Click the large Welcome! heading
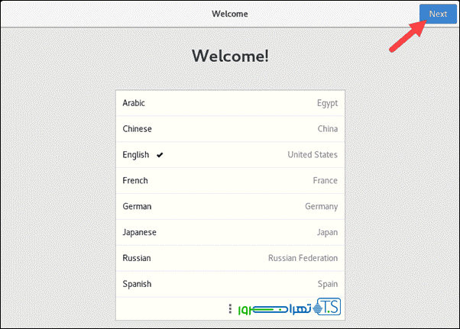This screenshot has height=329, width=460. [x=230, y=56]
